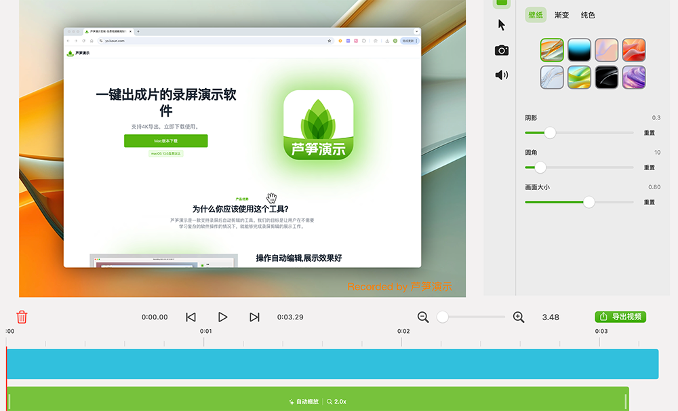
Task: Play the video preview
Action: [x=222, y=317]
